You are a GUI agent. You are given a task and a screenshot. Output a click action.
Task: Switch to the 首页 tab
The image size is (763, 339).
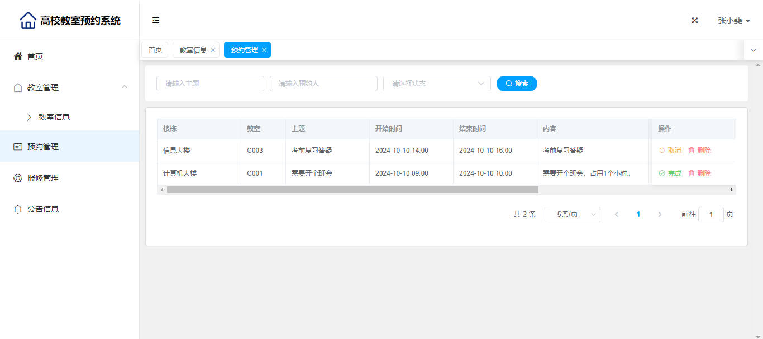coord(155,50)
